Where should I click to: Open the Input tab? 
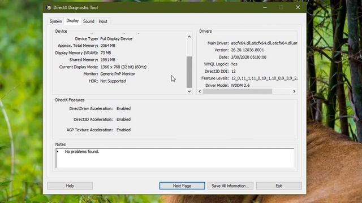pyautogui.click(x=103, y=21)
